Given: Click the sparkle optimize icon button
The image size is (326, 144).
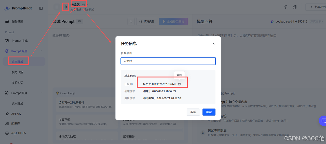Looking at the screenshot, I should pos(131,22).
